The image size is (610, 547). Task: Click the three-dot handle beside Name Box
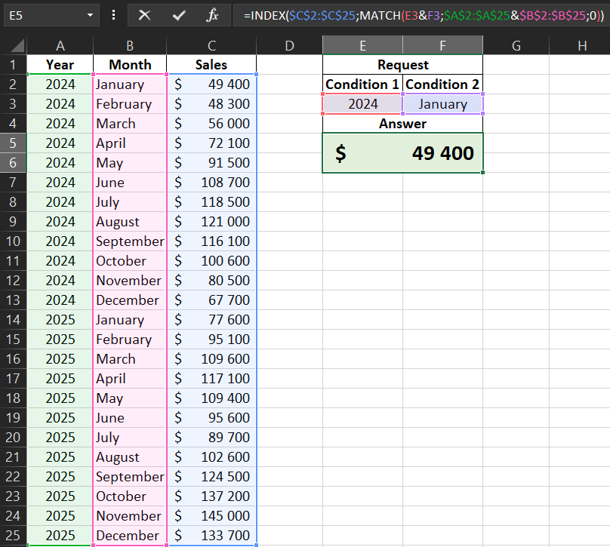[x=113, y=15]
